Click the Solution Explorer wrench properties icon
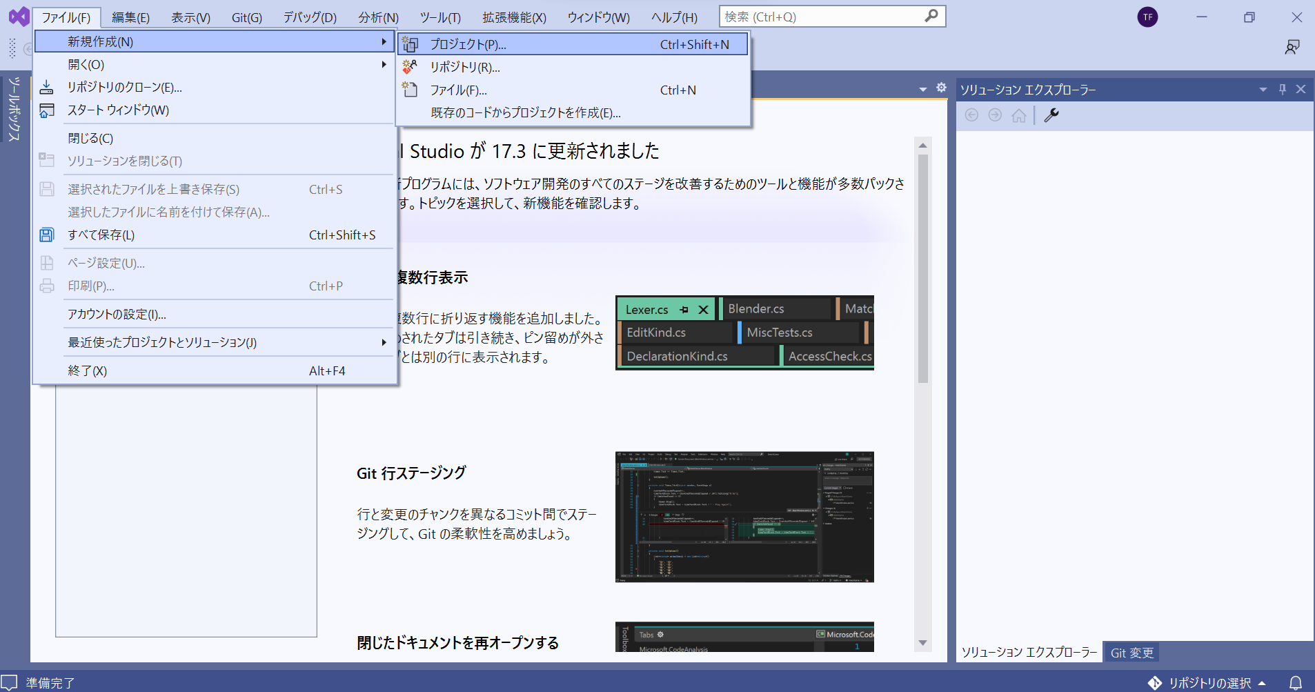 (x=1051, y=115)
